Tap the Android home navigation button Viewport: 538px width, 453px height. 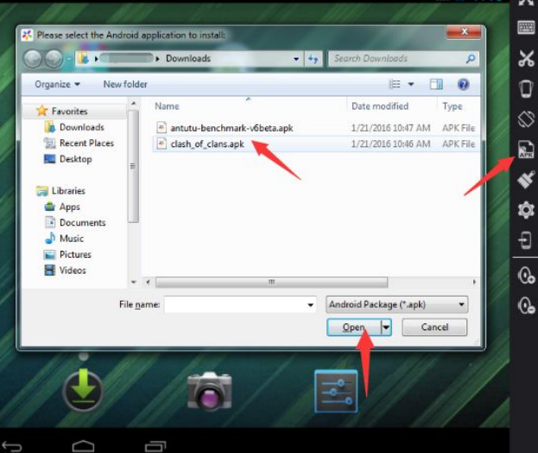point(83,446)
